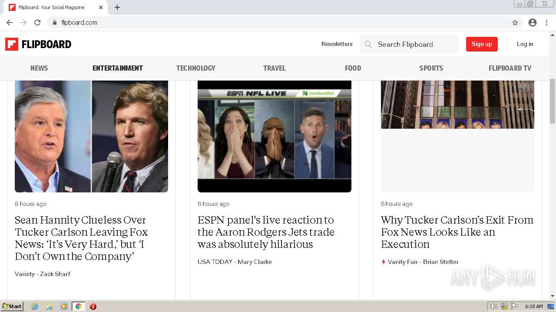Viewport: 556px width, 312px height.
Task: Click the red Sign up button
Action: (482, 44)
